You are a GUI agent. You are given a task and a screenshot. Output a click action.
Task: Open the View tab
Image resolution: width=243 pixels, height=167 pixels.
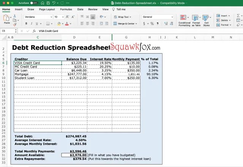click(106, 9)
